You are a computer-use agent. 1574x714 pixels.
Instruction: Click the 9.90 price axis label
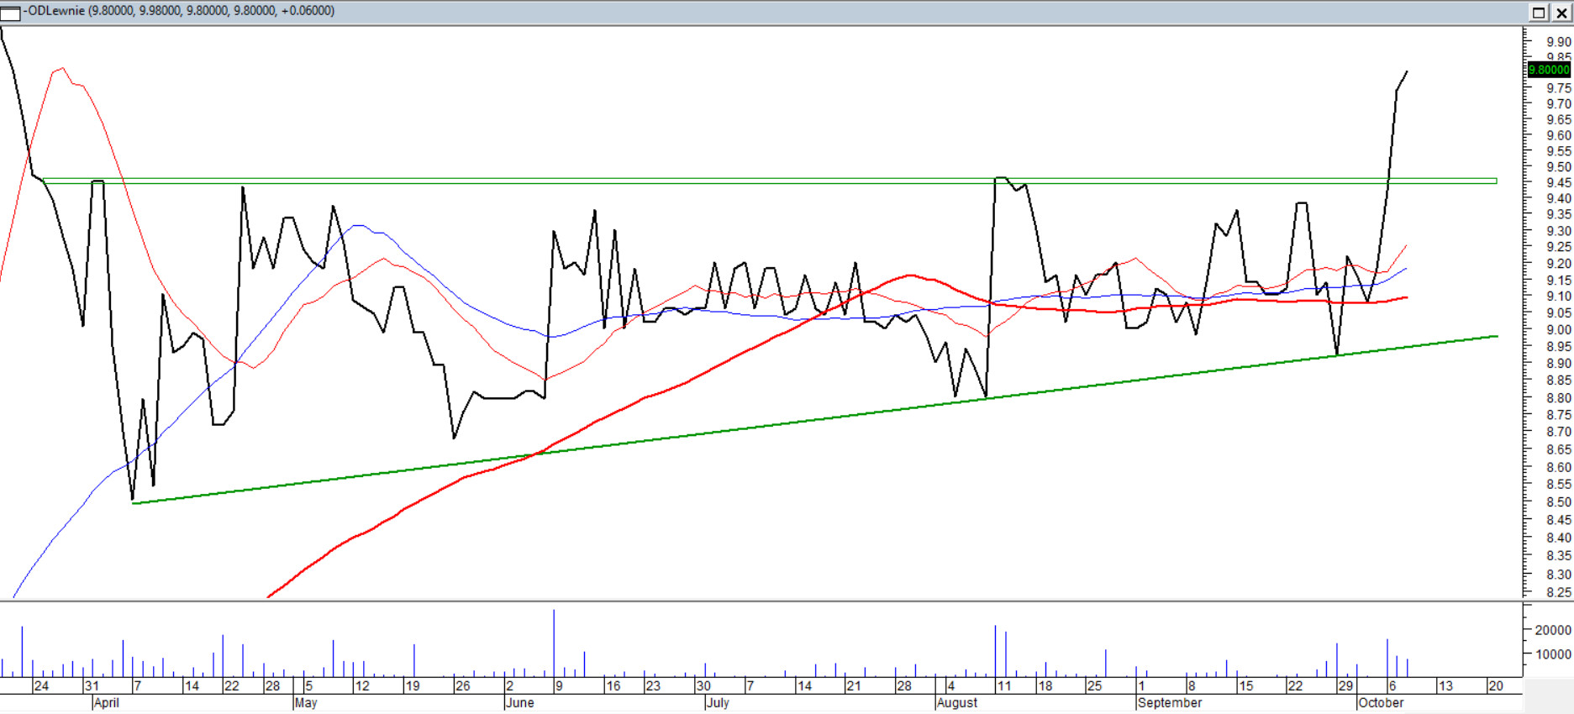pyautogui.click(x=1558, y=41)
